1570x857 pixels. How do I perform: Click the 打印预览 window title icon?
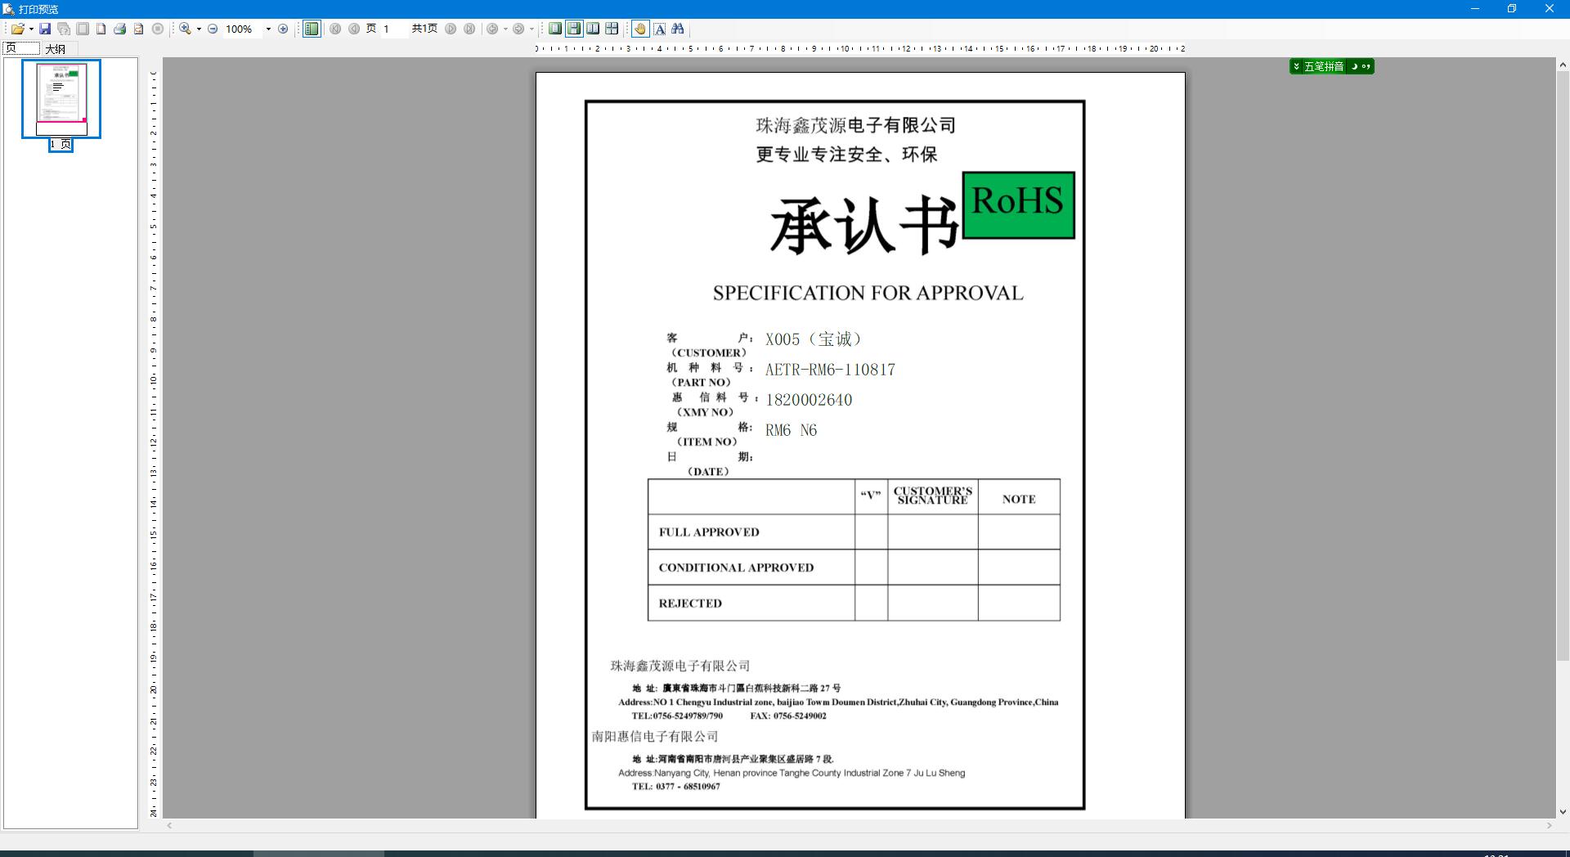click(x=8, y=9)
